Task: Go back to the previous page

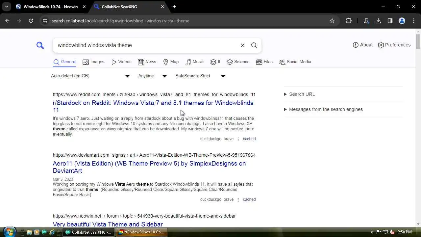Action: 7,21
